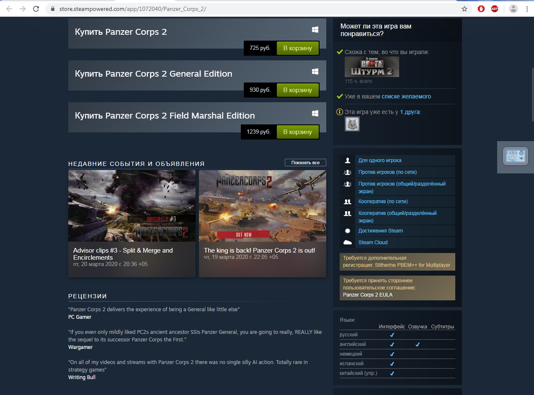Add Panzer Corps 2 for 725 руб. to cart
Image resolution: width=534 pixels, height=395 pixels.
click(x=298, y=48)
